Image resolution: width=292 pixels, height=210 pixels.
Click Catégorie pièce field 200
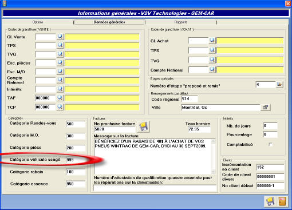(x=76, y=148)
